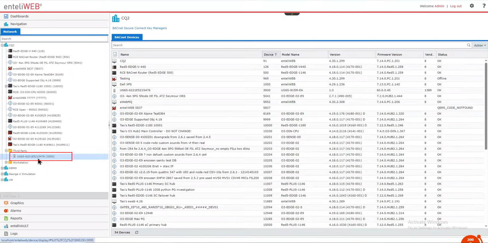Click the controller icon for Red5-EDGE-V-440 table row
Screen dimensions: 488x243
tap(114, 67)
